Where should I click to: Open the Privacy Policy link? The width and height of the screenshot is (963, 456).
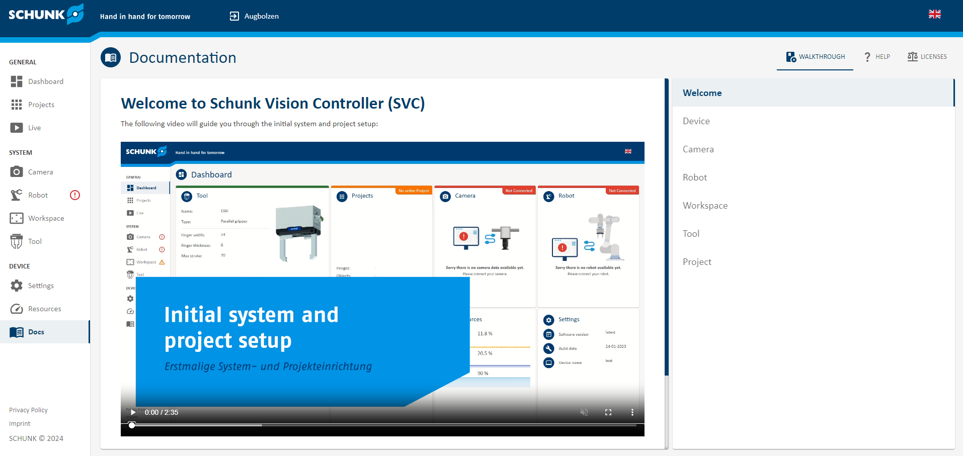click(x=28, y=410)
